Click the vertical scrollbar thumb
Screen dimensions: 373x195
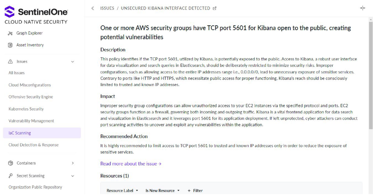(x=371, y=76)
